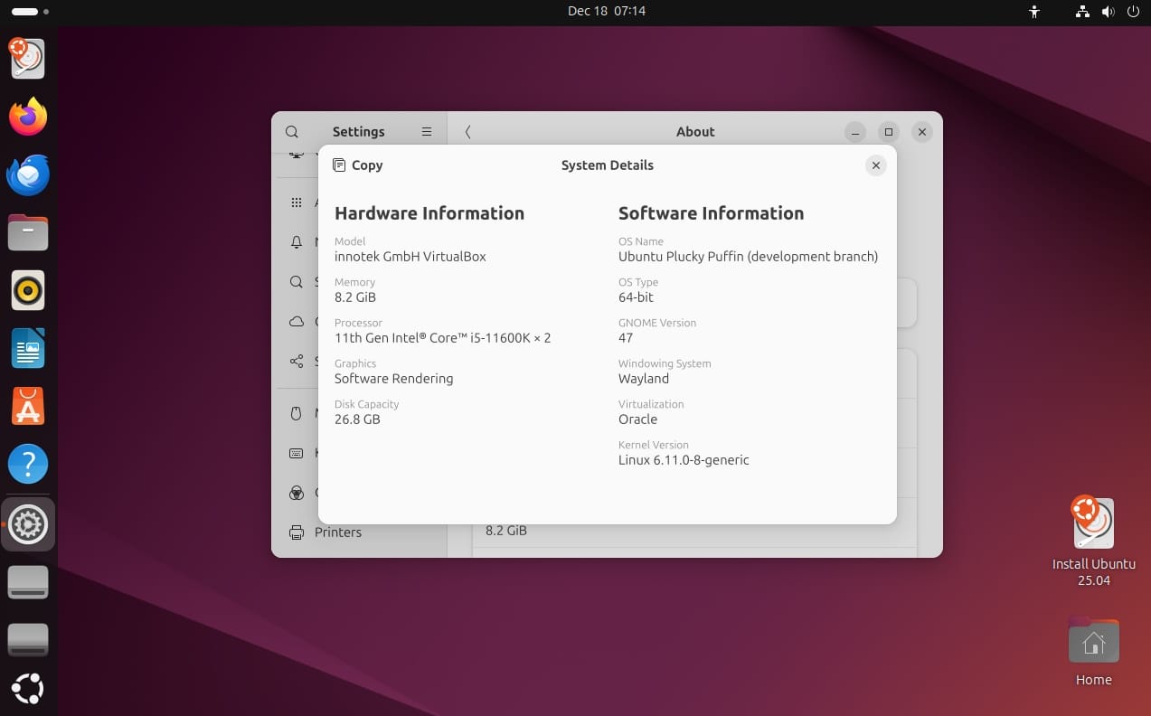Click the Notifications bell icon in sidebar
The height and width of the screenshot is (716, 1151).
pyautogui.click(x=297, y=242)
